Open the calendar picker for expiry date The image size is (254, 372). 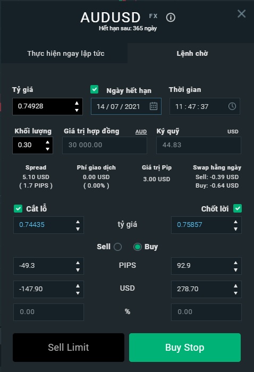(154, 106)
